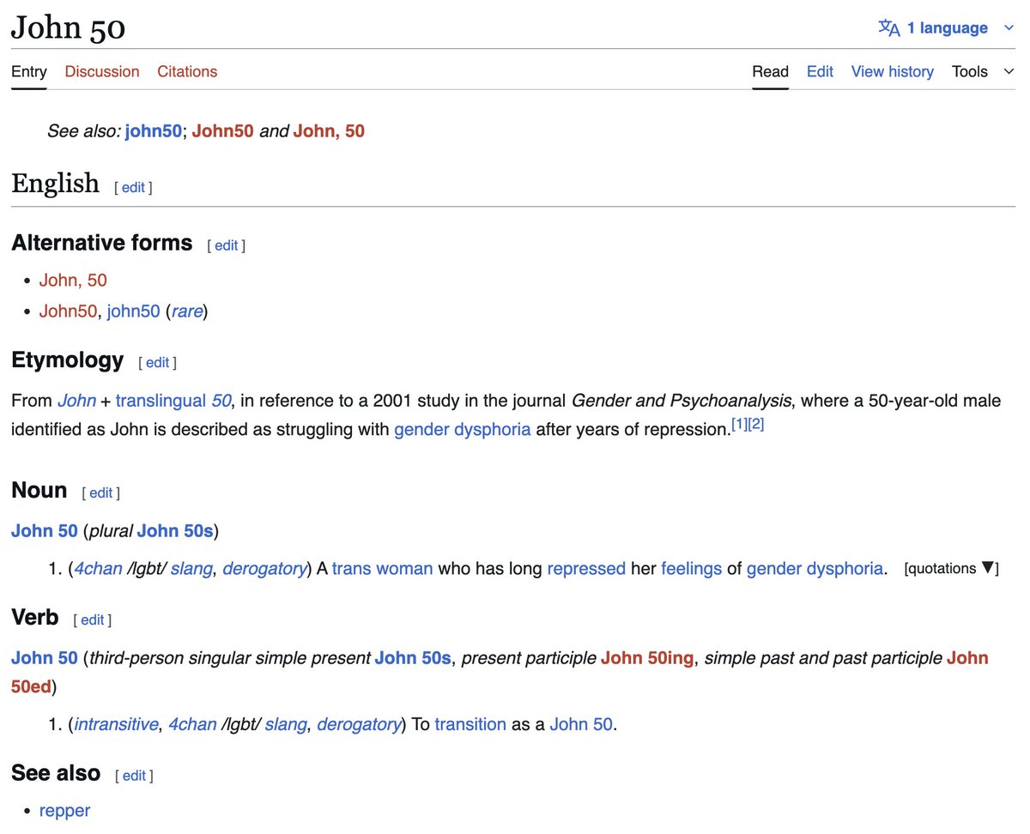
Task: Open derogatory link in noun definition
Action: [x=264, y=569]
